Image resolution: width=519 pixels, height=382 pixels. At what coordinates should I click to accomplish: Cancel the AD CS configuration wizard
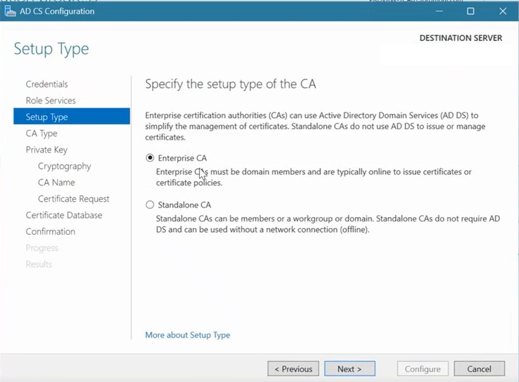click(x=479, y=369)
